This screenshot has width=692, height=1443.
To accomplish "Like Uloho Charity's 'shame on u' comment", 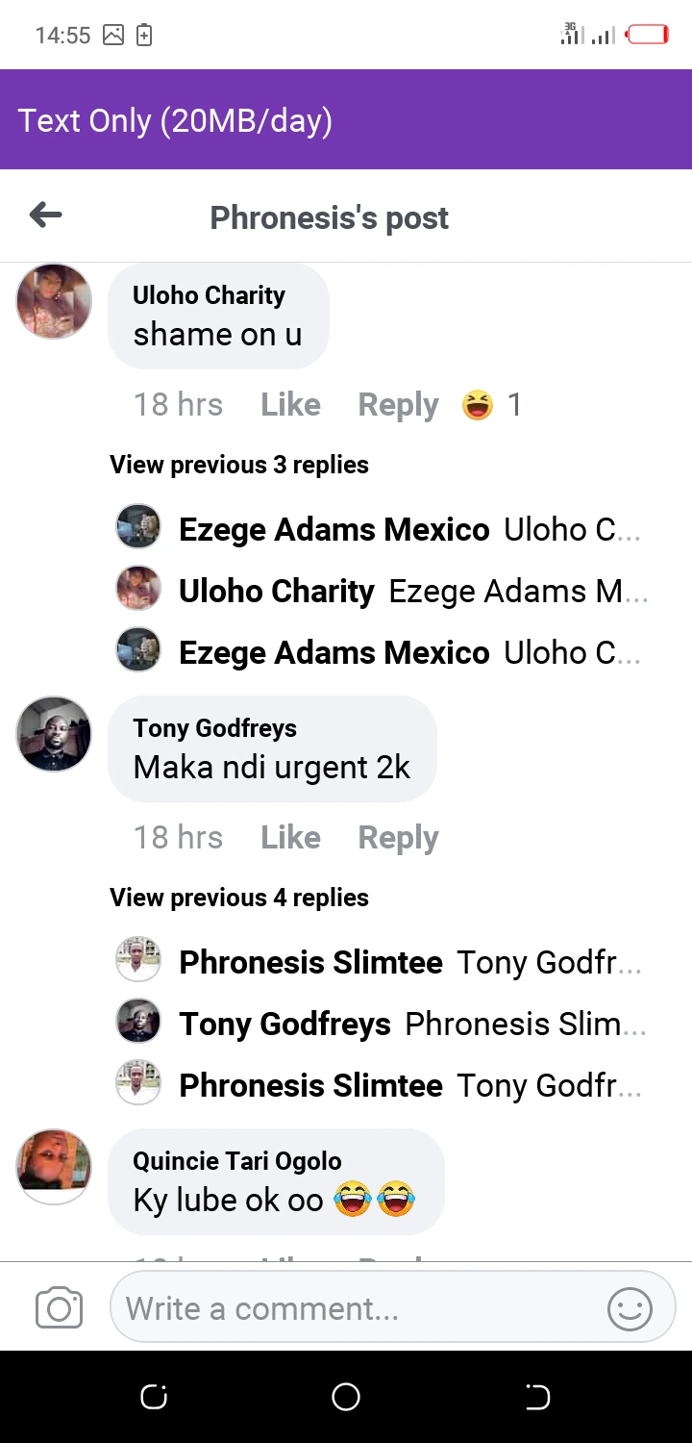I will (291, 405).
